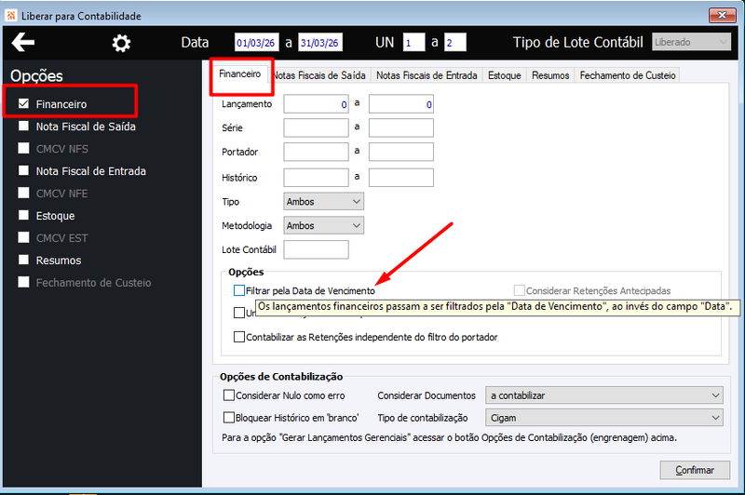Open the Resumos tab
This screenshot has width=745, height=495.
point(550,75)
